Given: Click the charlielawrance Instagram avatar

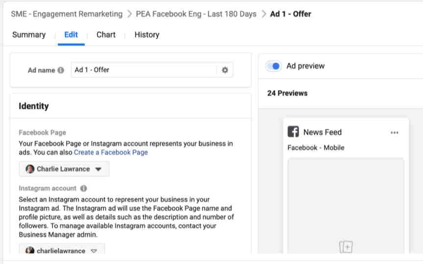Looking at the screenshot, I should pyautogui.click(x=30, y=250).
